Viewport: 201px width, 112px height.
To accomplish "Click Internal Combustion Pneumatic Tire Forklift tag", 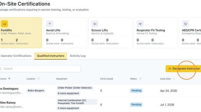I will pyautogui.click(x=77, y=102).
